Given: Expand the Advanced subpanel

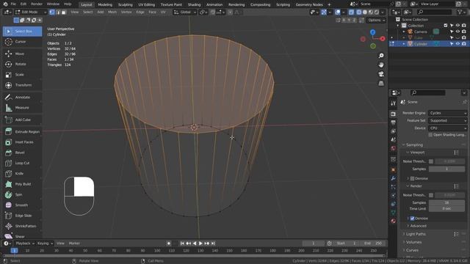Looking at the screenshot, I should click(418, 226).
